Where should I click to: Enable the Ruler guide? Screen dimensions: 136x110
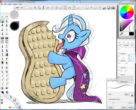[52, 7]
